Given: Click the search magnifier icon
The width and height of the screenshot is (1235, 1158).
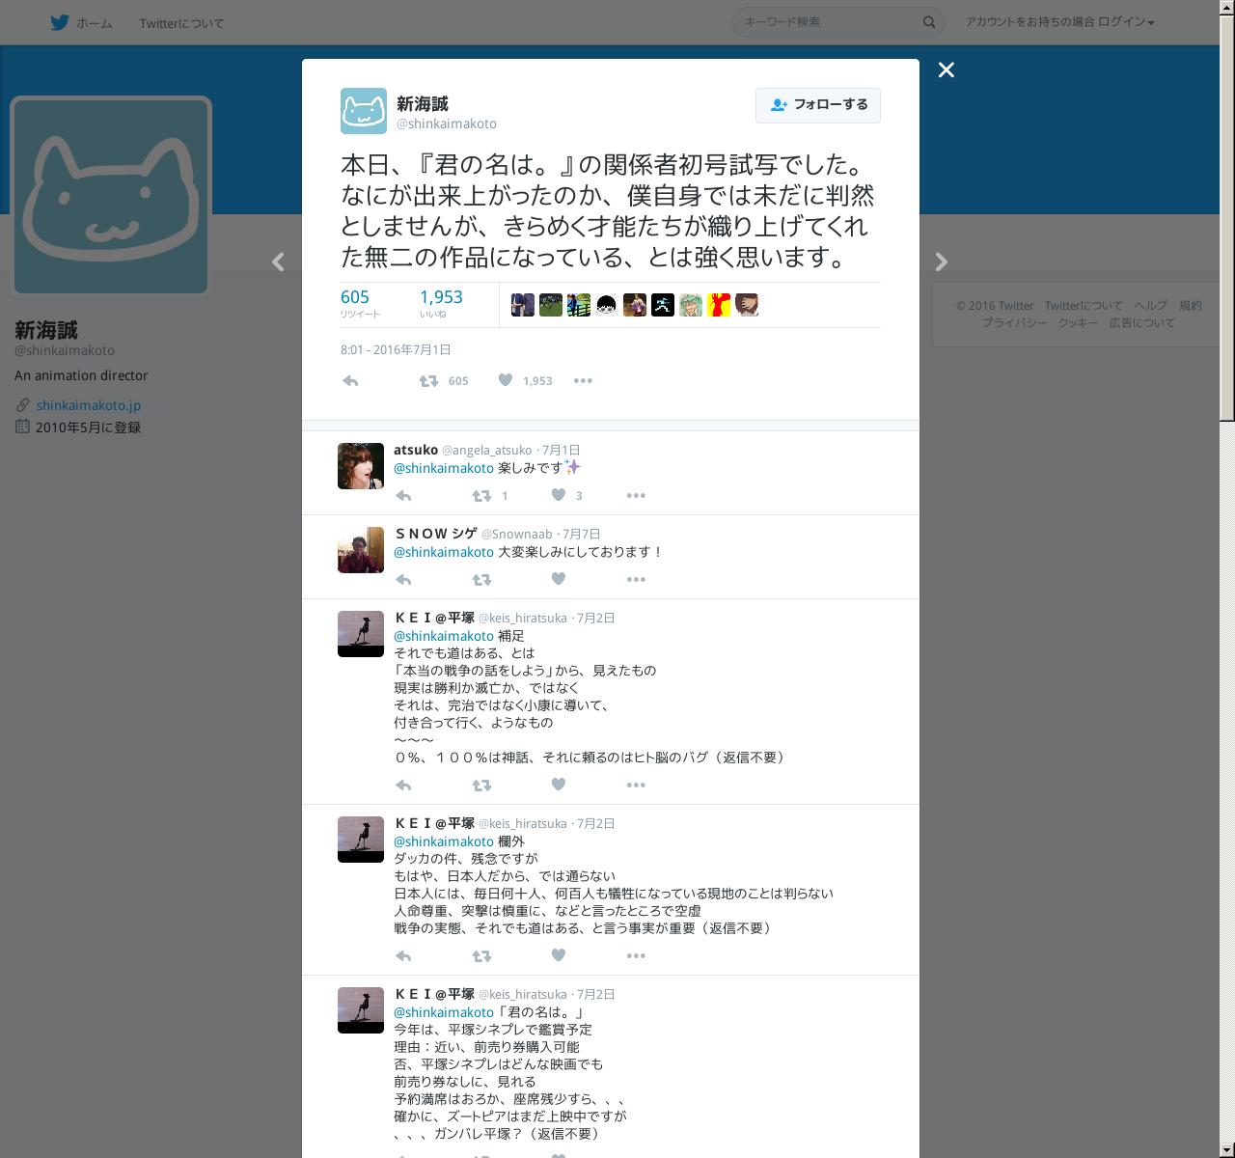Looking at the screenshot, I should (929, 22).
